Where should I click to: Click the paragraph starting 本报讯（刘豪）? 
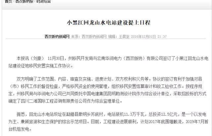(108, 62)
